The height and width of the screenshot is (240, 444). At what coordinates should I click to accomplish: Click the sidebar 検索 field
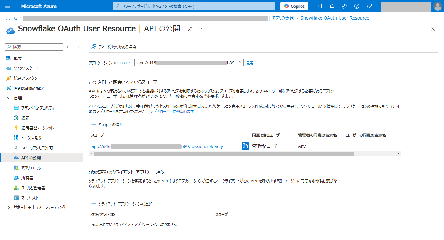(34, 47)
